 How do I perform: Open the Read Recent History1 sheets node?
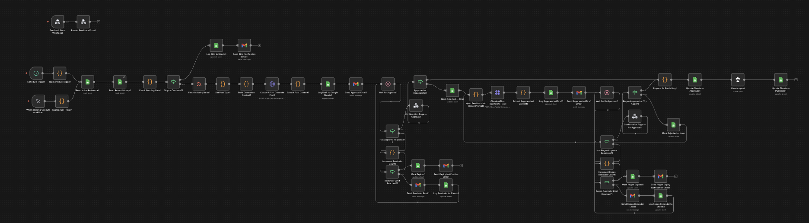[120, 82]
